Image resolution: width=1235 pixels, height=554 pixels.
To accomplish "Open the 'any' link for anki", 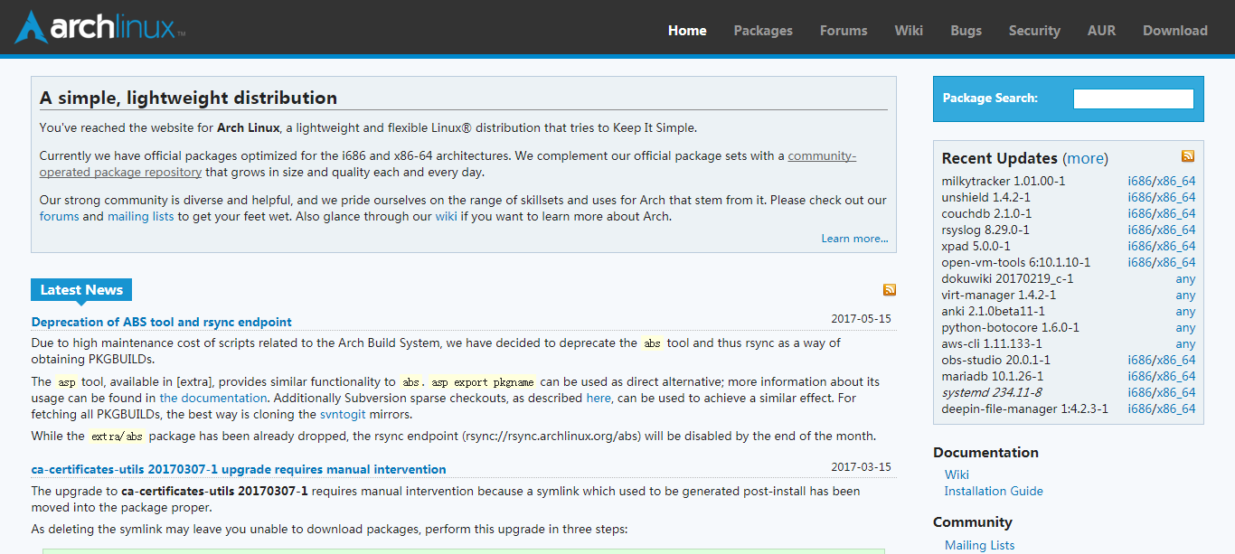I will click(x=1185, y=311).
